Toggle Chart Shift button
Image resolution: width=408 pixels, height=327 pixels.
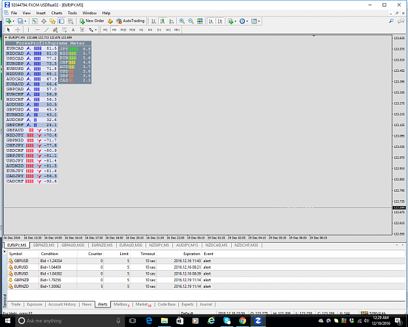click(x=220, y=21)
